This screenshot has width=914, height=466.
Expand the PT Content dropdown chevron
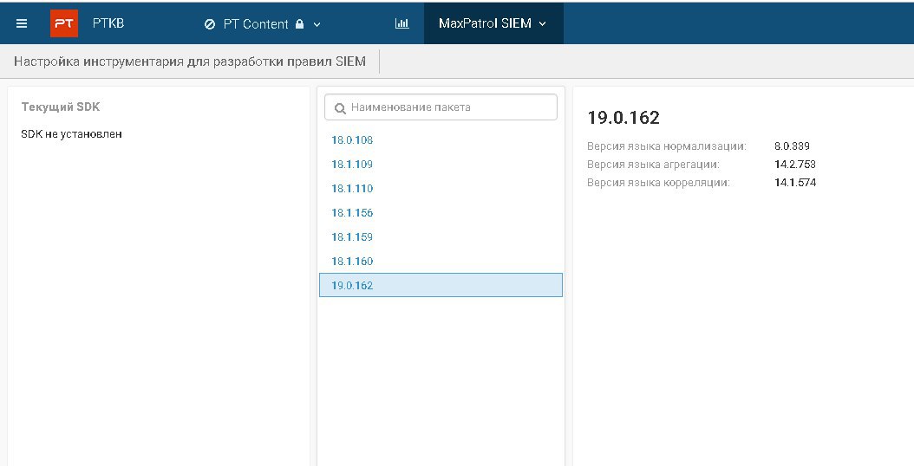pos(317,24)
